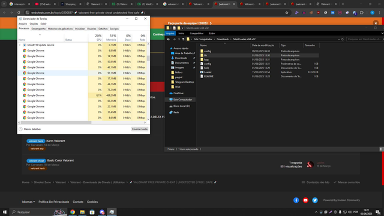Open Política De Privacidade link
Screen dimensions: 384x216
pyautogui.click(x=53, y=202)
